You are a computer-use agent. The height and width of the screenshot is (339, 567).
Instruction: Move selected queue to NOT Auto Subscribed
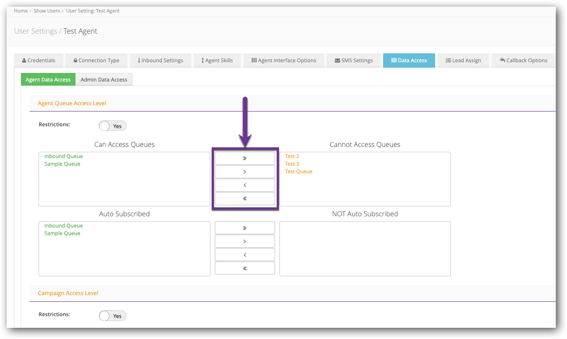point(244,241)
